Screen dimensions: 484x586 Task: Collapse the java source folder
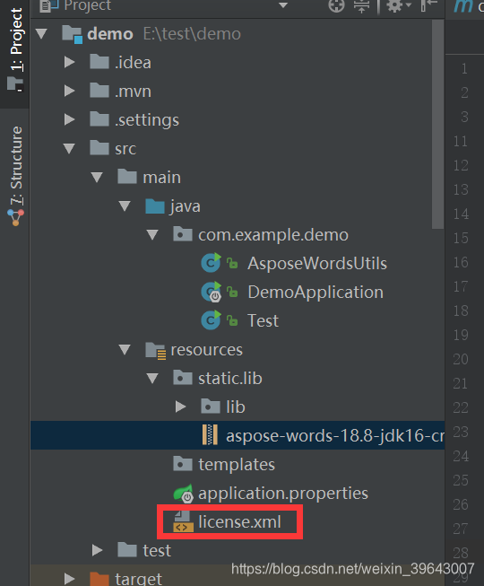(x=125, y=206)
